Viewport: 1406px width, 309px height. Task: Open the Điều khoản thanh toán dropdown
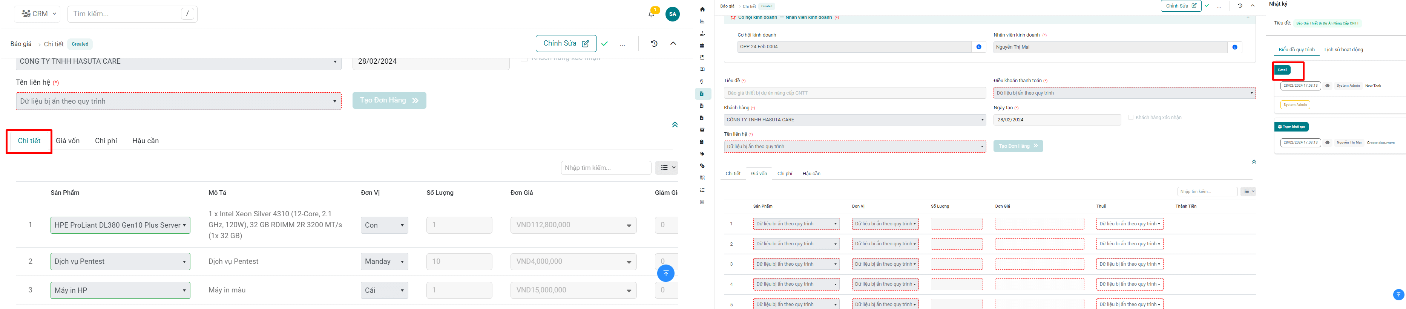[1124, 93]
